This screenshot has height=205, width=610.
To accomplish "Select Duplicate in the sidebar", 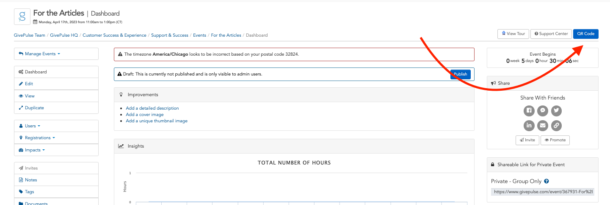I will (x=56, y=108).
